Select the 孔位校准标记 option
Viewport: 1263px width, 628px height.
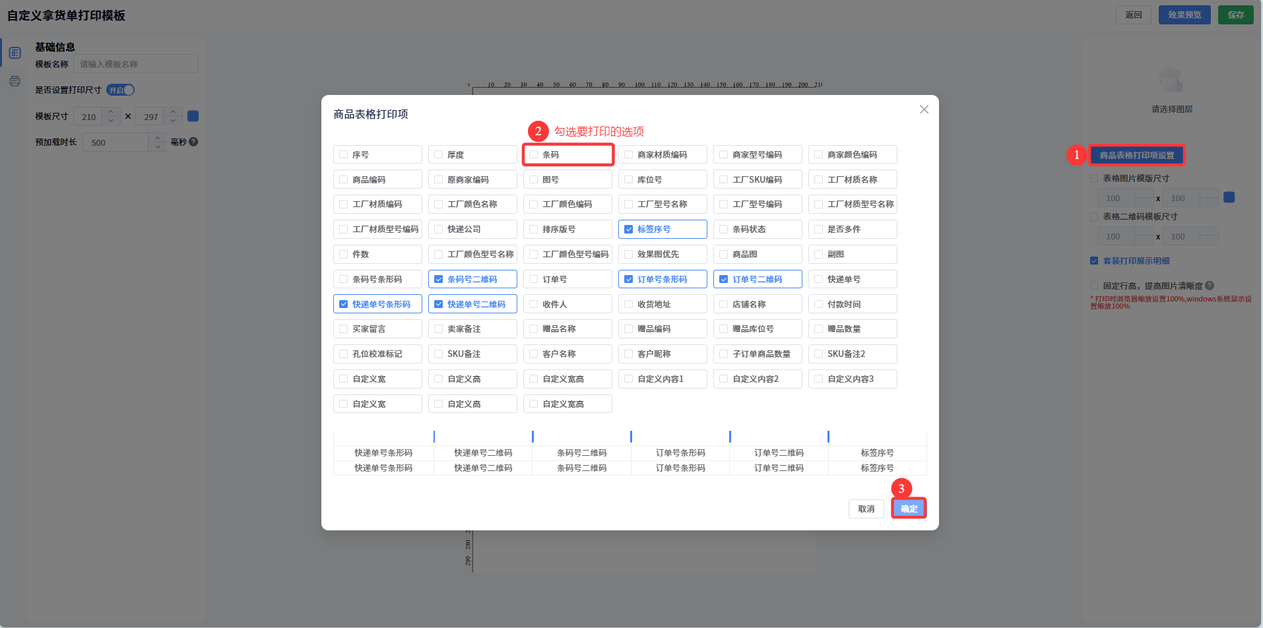pyautogui.click(x=343, y=354)
